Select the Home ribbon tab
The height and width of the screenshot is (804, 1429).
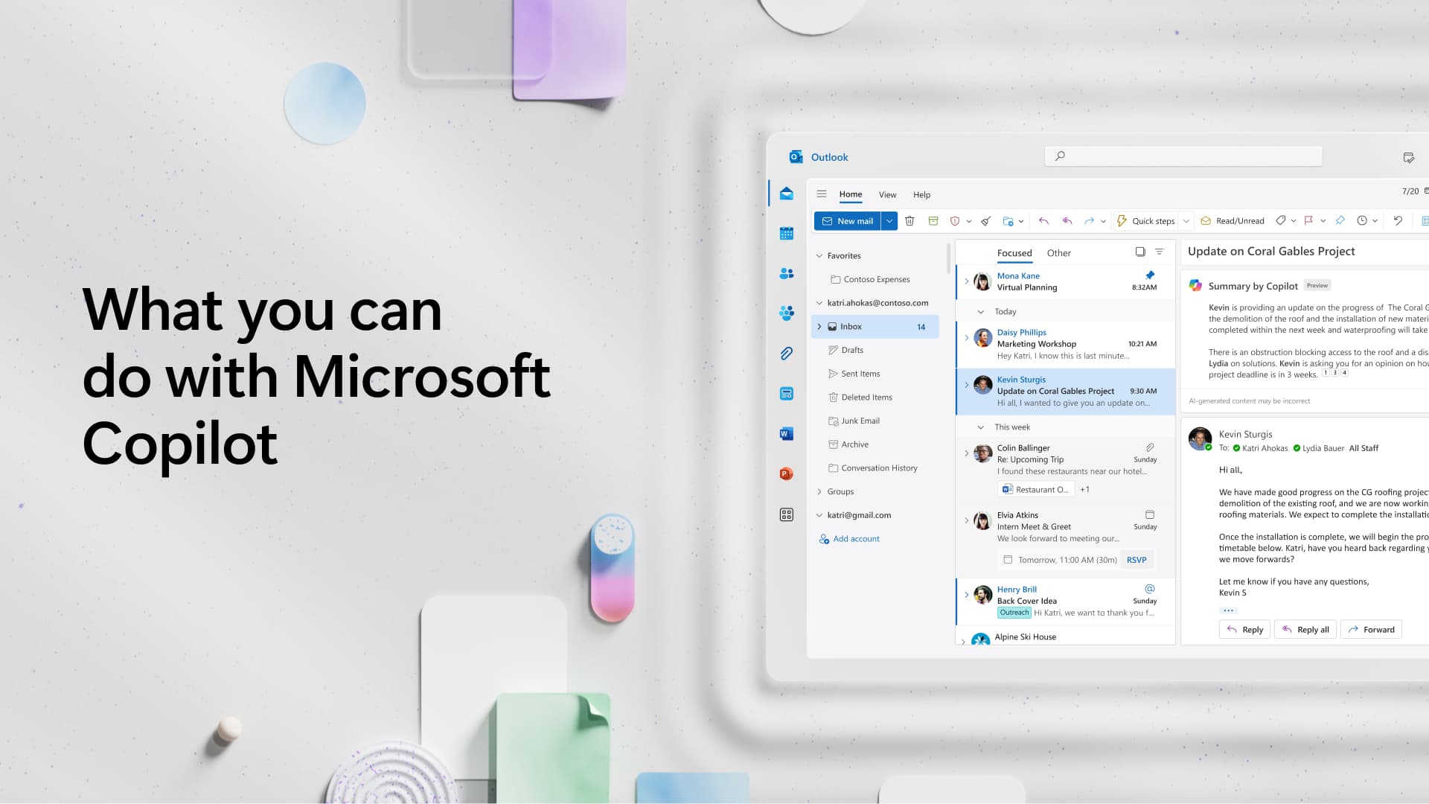[850, 194]
